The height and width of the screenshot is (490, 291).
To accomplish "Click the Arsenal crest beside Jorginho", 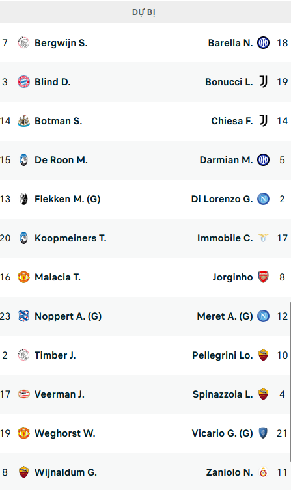I will [263, 277].
